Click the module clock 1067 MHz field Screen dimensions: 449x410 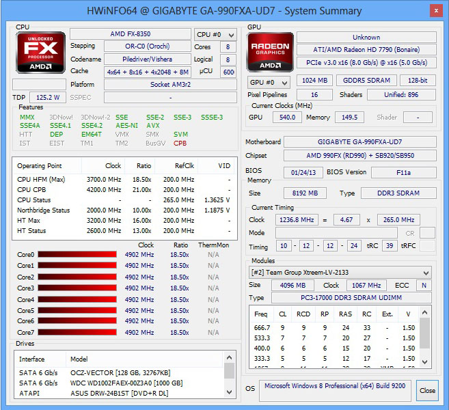point(366,285)
